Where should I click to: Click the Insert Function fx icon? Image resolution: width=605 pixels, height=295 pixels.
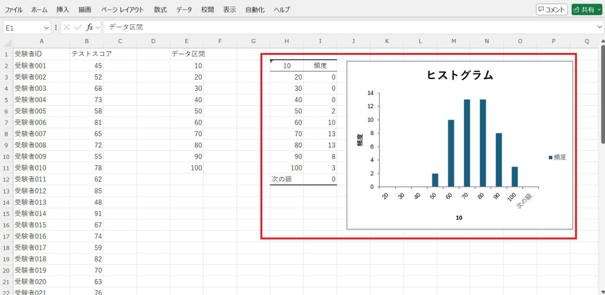(x=89, y=27)
